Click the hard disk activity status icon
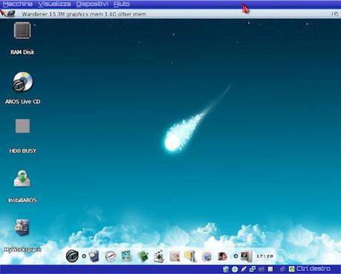 [225, 269]
